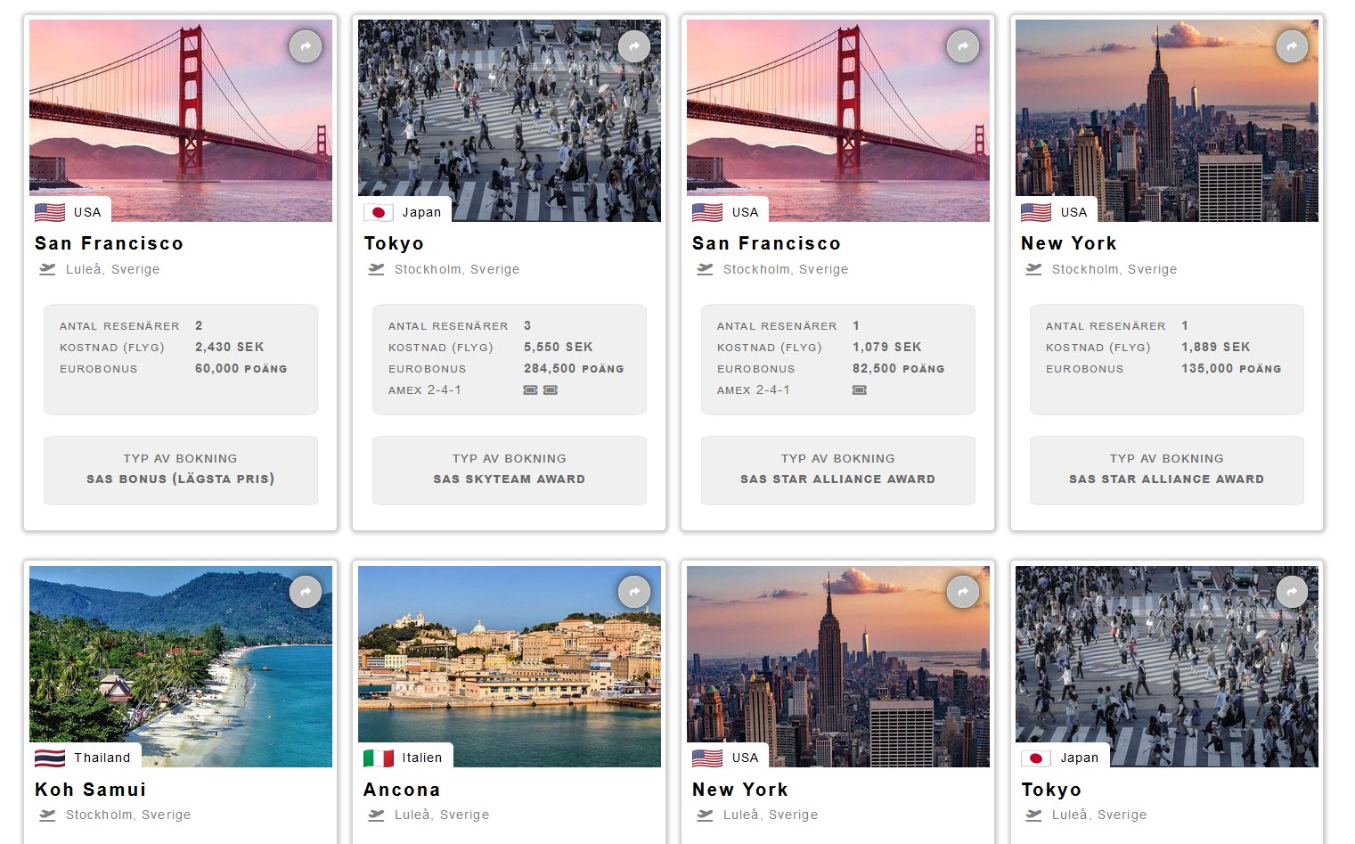Screen dimensions: 1355x844
Task: Click the Italien flag icon
Action: [x=379, y=758]
